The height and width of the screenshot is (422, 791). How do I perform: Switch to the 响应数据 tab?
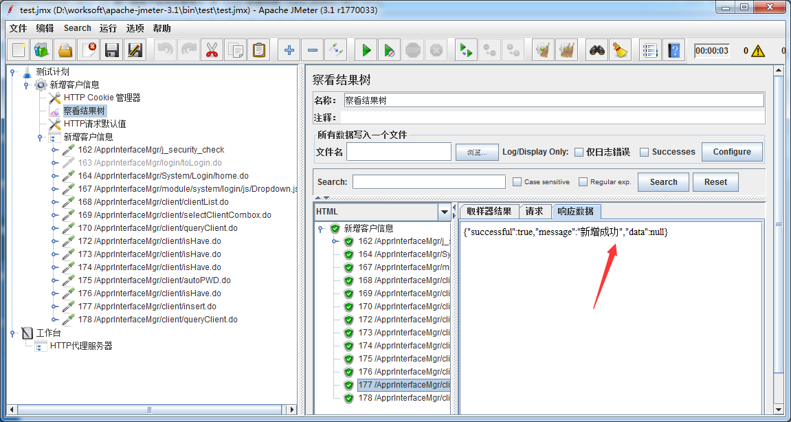[x=576, y=212]
